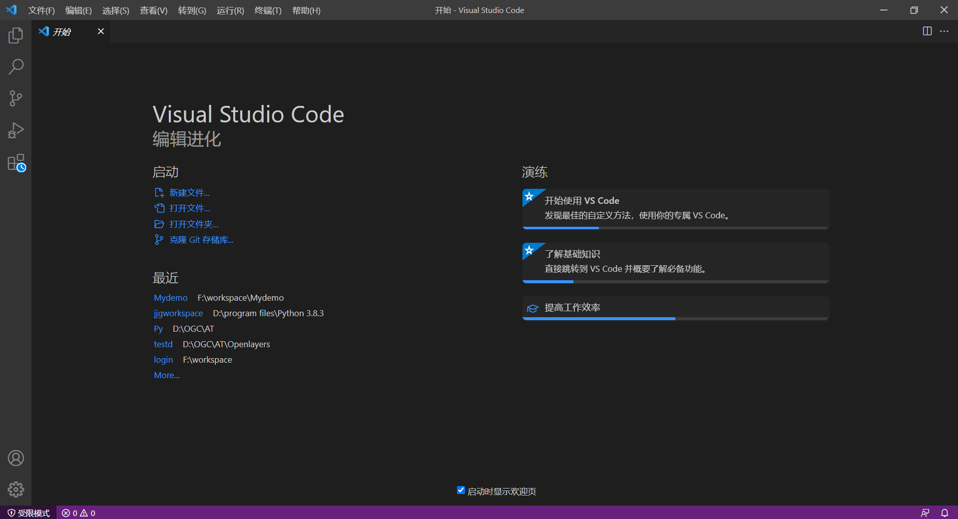The height and width of the screenshot is (519, 958).
Task: Open the 帮助(H) menu
Action: tap(306, 10)
